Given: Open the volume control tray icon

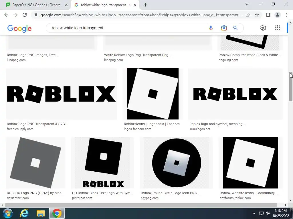Looking at the screenshot, I should pos(268,213).
